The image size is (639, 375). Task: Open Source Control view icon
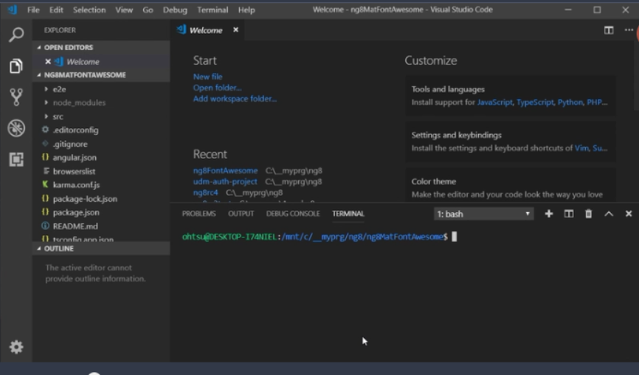(16, 97)
